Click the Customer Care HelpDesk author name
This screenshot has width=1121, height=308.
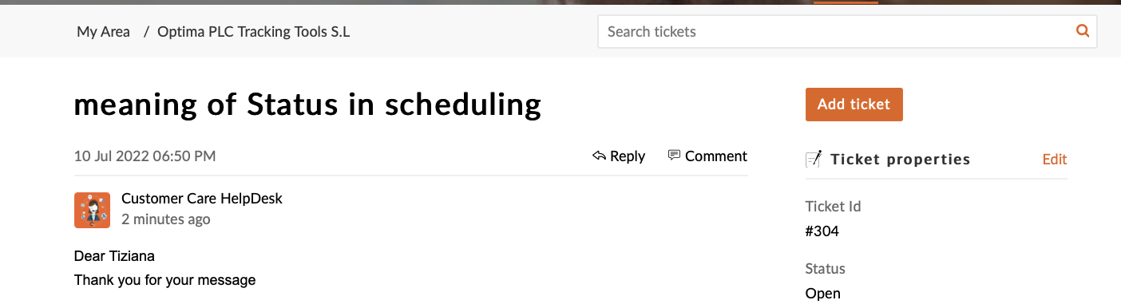202,199
